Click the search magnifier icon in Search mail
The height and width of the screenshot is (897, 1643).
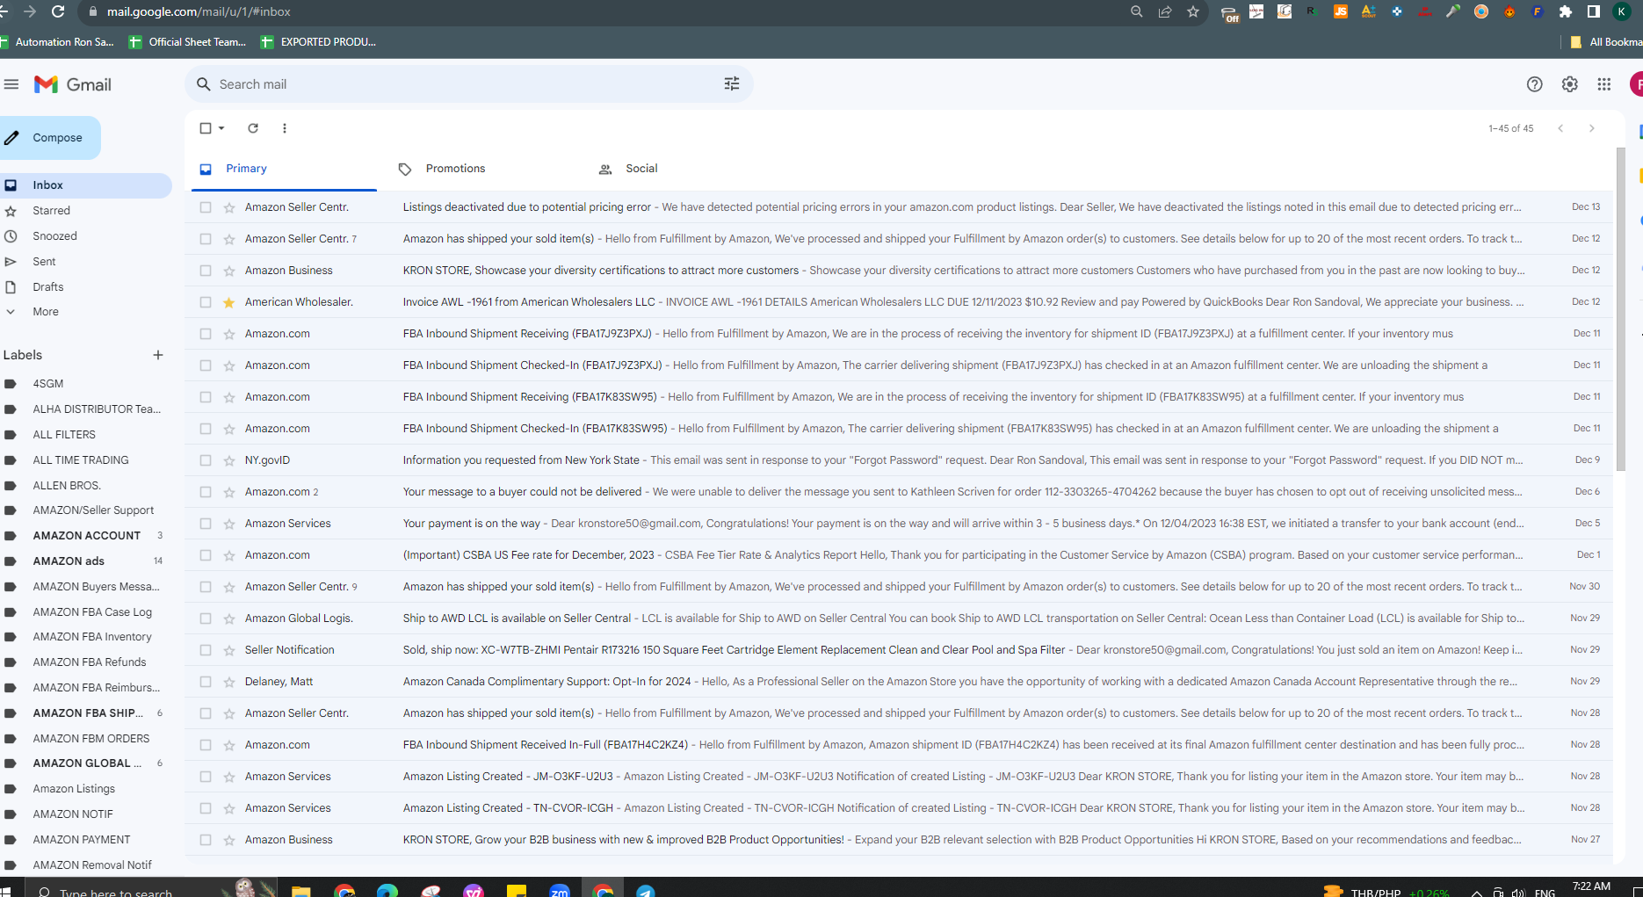(204, 84)
